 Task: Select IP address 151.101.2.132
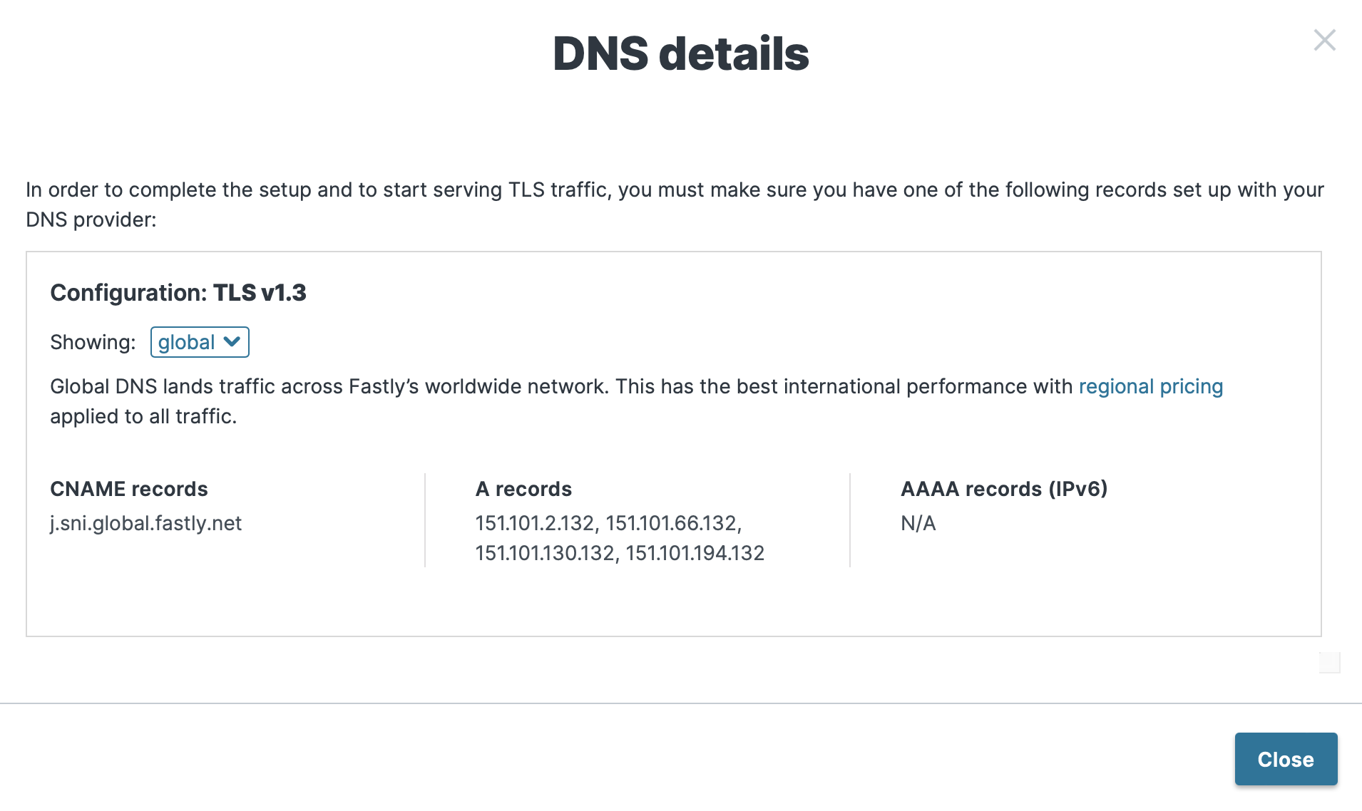point(536,524)
